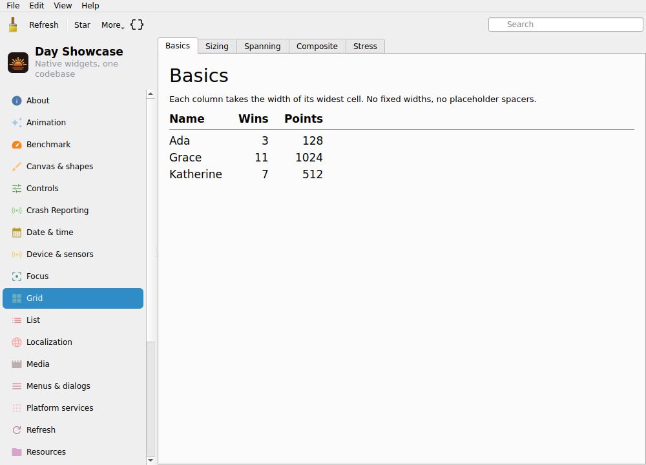Switch to the Composite tab
Viewport: 646px width, 465px height.
(317, 46)
